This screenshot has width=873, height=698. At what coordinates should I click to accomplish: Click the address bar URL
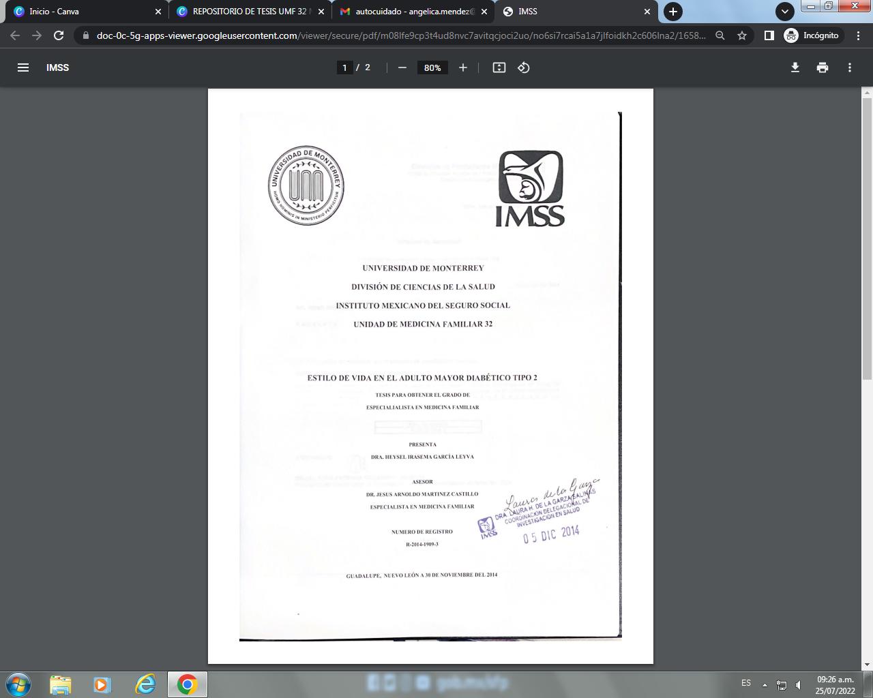click(401, 35)
